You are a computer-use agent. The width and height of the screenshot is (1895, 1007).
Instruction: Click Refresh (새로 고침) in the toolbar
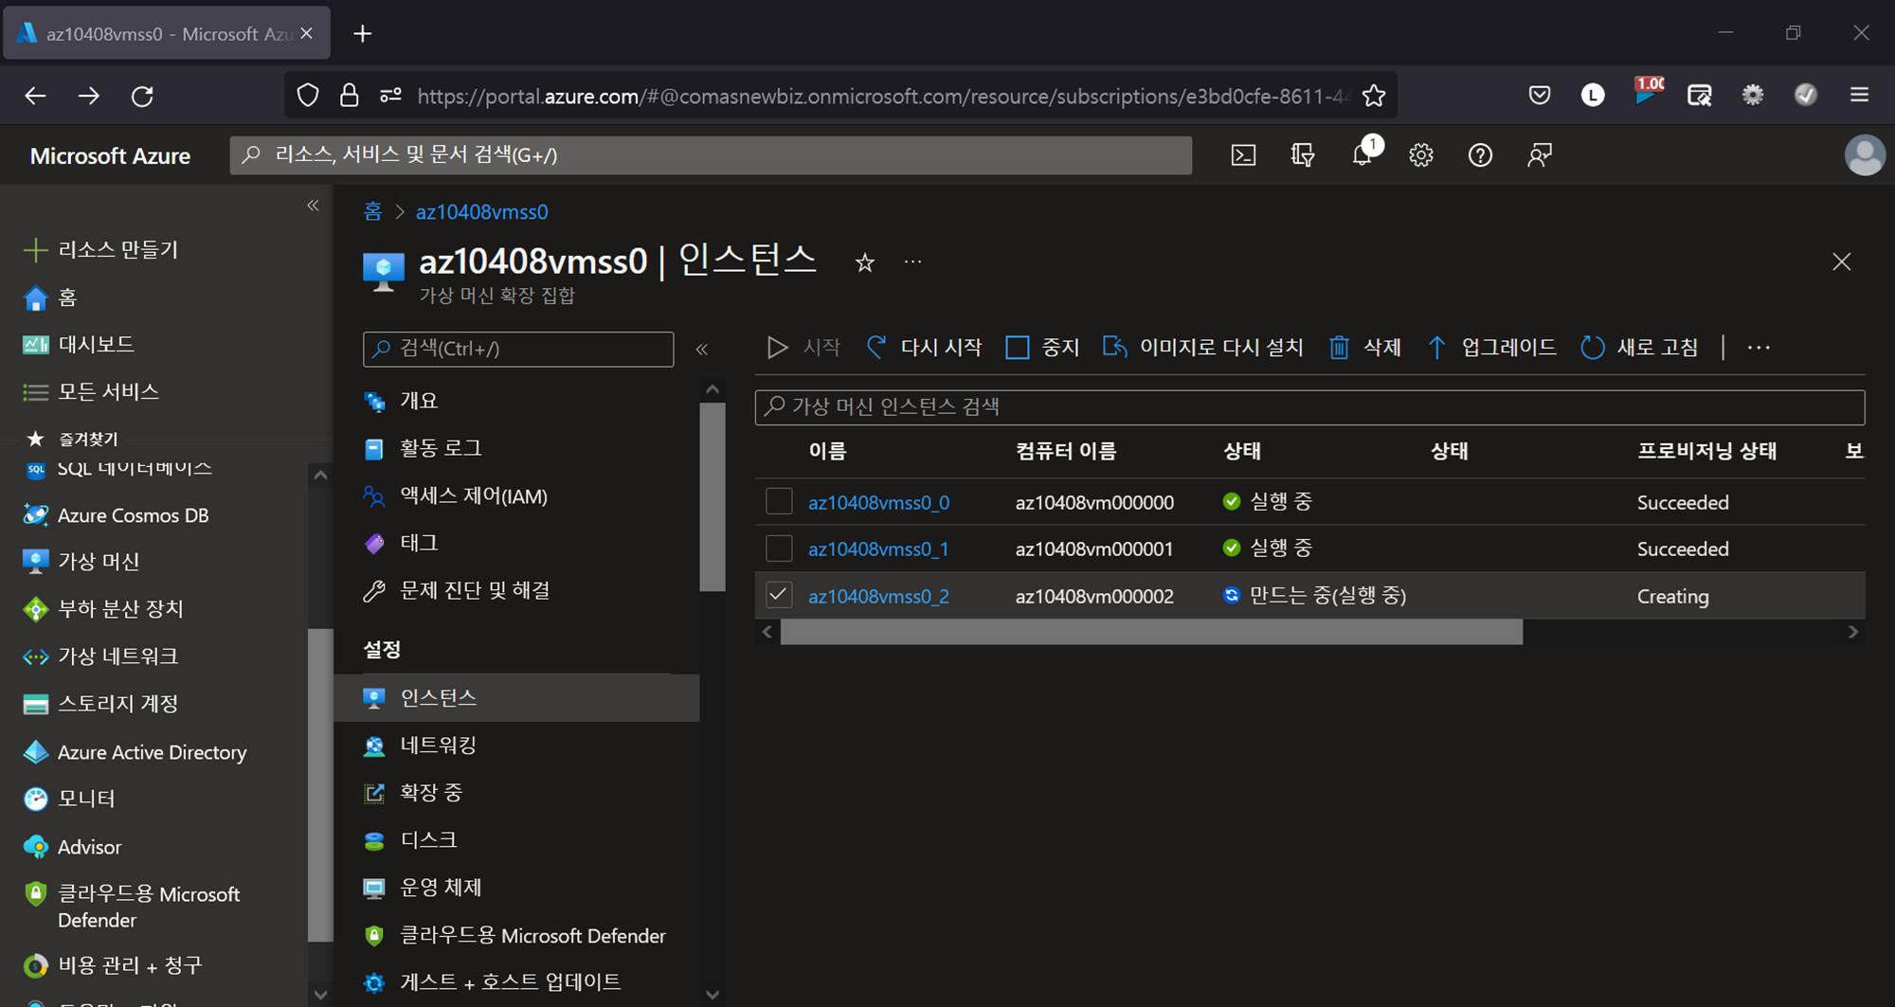click(1639, 348)
